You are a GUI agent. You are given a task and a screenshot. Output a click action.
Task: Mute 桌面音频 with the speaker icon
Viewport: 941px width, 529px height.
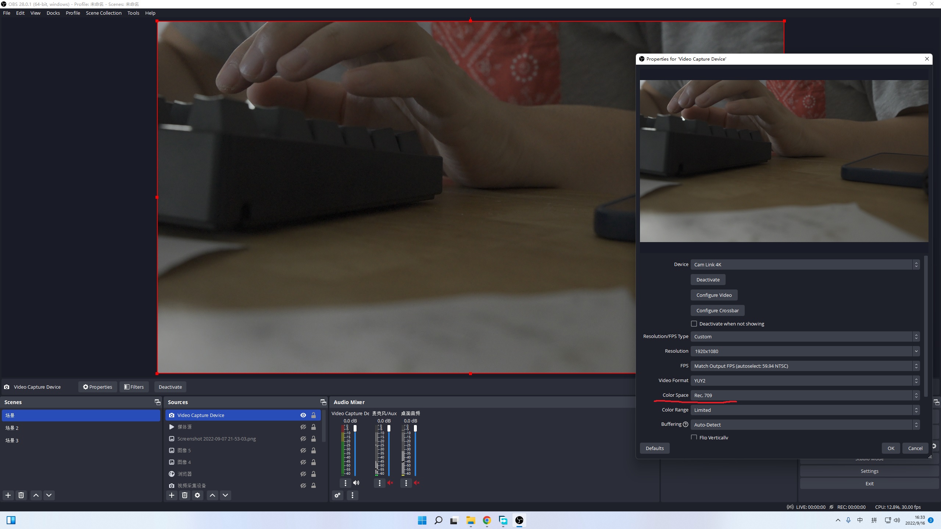(416, 483)
